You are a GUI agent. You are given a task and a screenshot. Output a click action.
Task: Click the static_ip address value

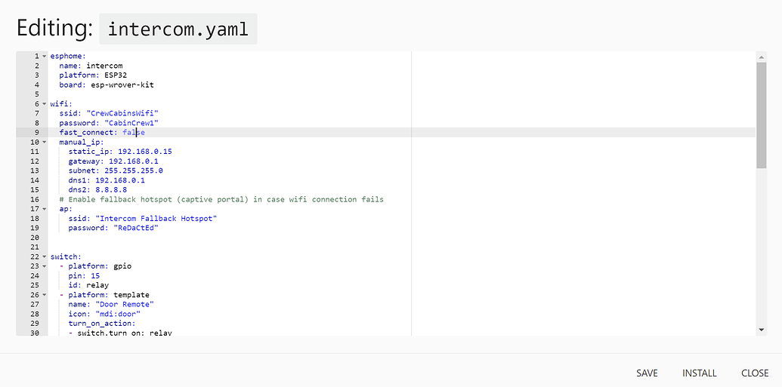(144, 152)
